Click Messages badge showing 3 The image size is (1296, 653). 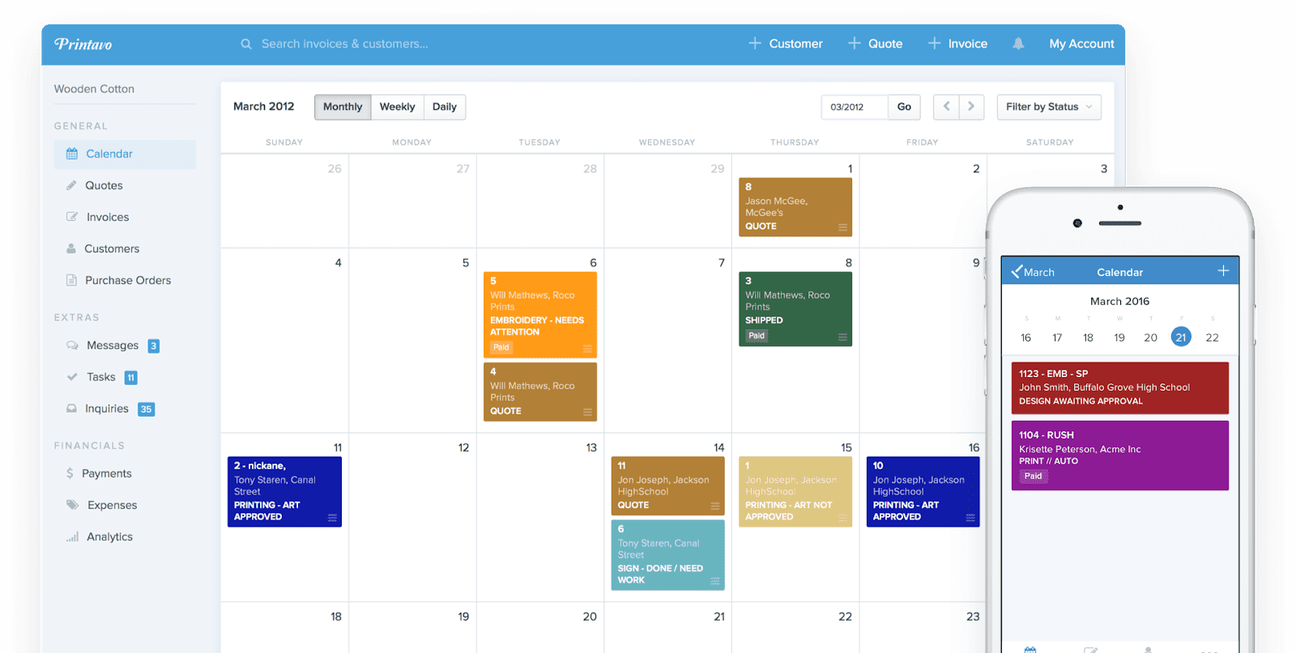(154, 346)
